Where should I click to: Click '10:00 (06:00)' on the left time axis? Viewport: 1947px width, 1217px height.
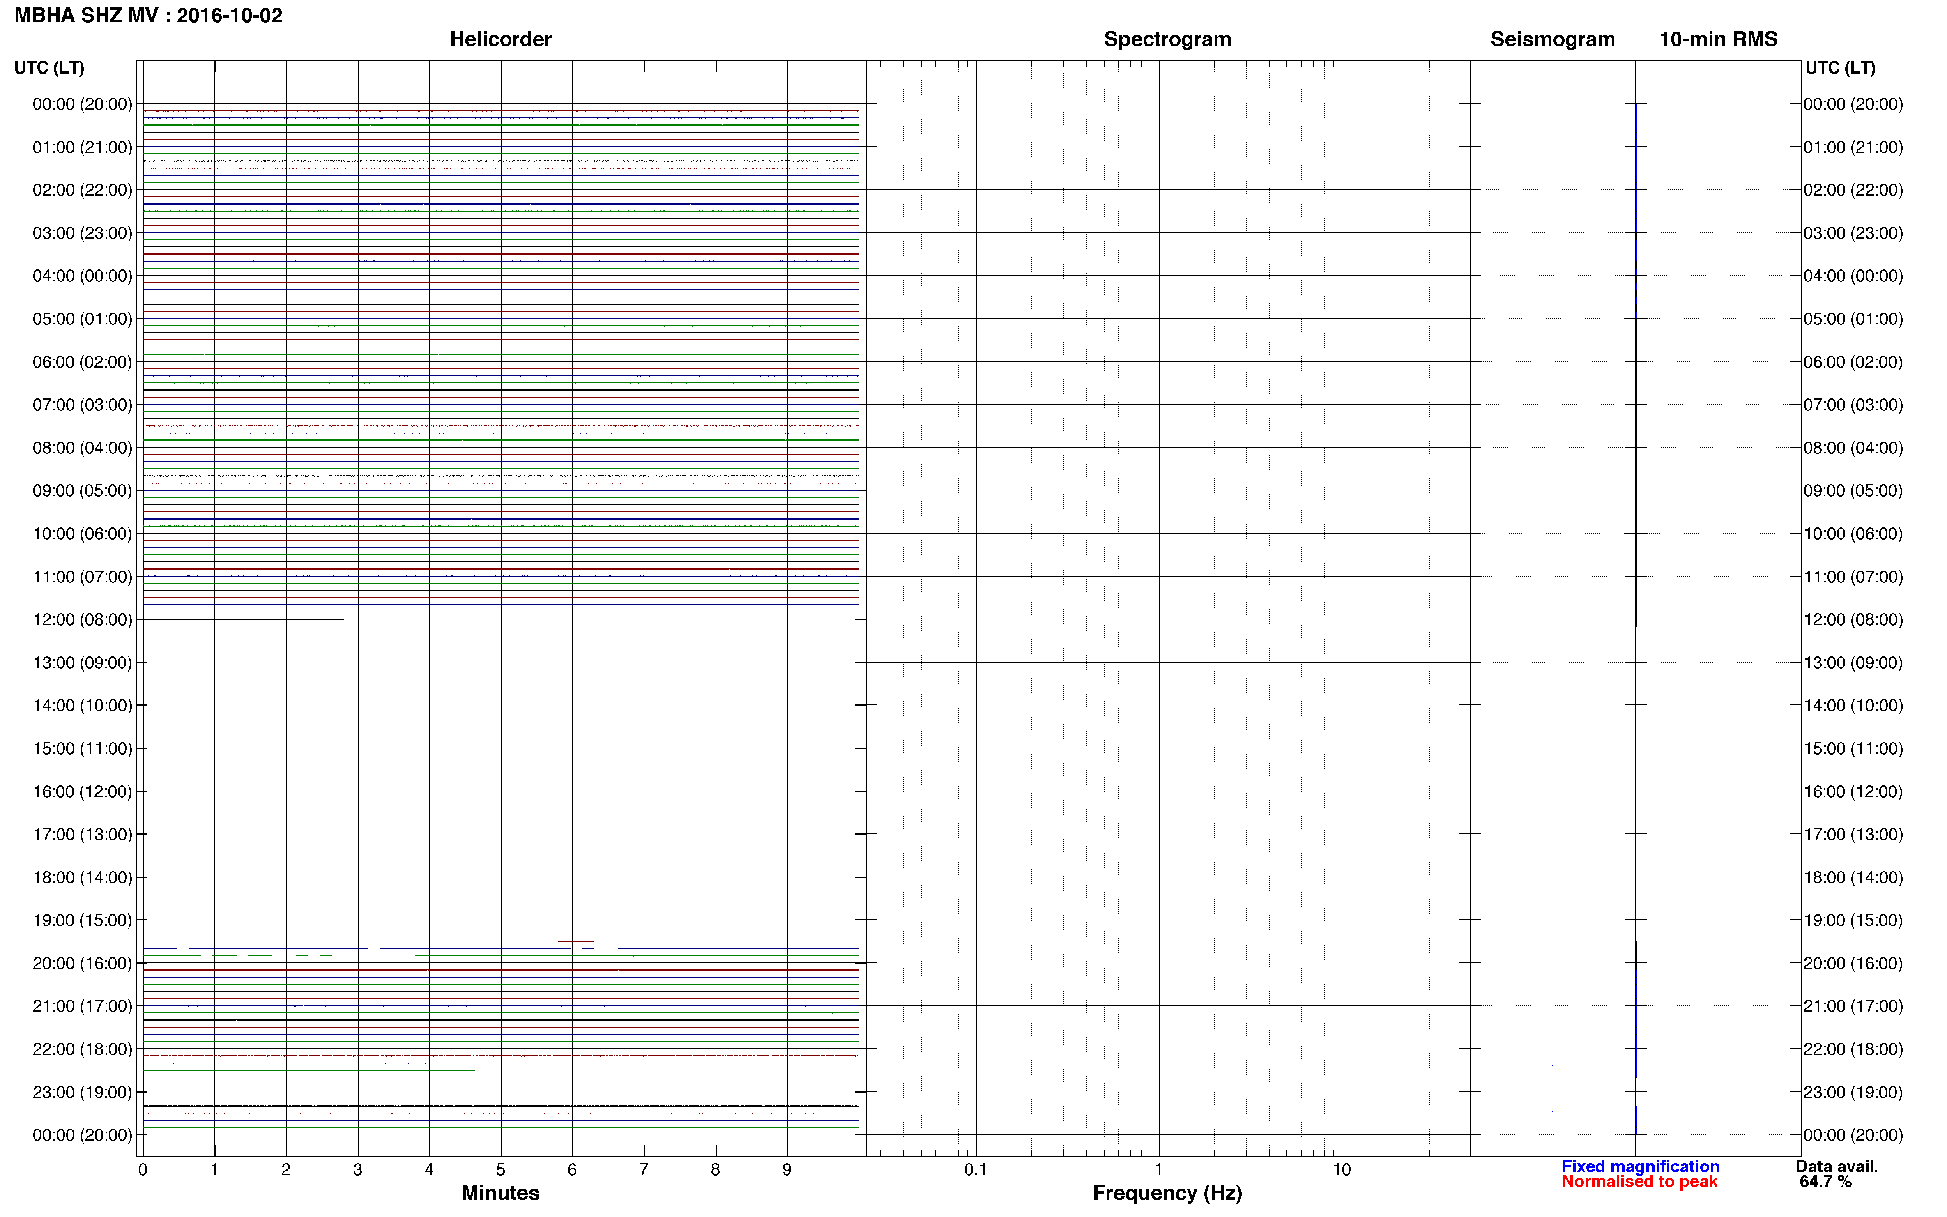[x=82, y=534]
